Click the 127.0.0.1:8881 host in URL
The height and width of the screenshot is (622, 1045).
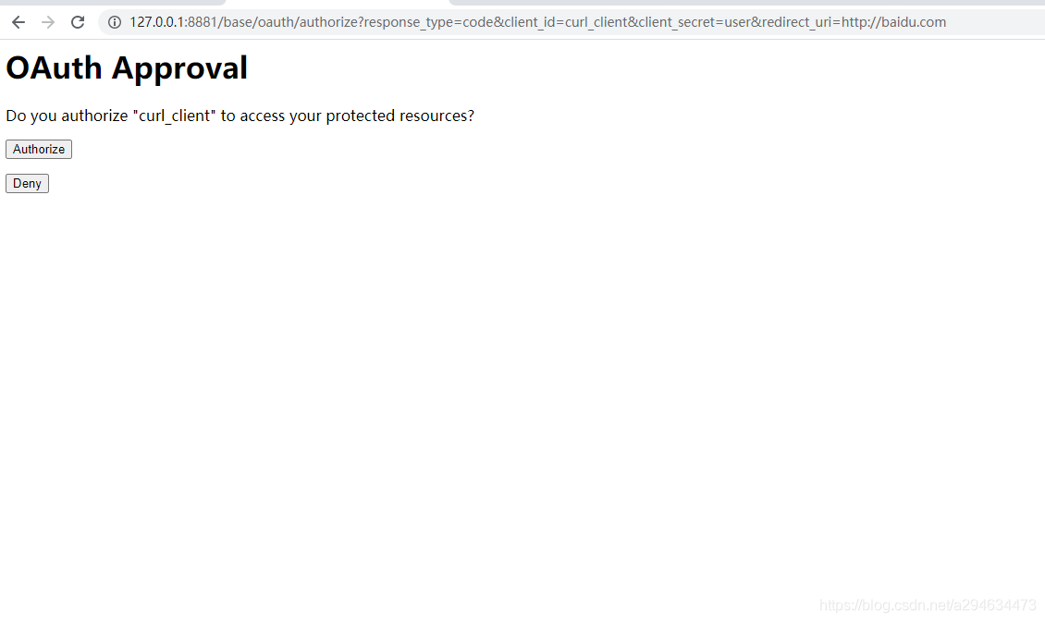pyautogui.click(x=173, y=22)
